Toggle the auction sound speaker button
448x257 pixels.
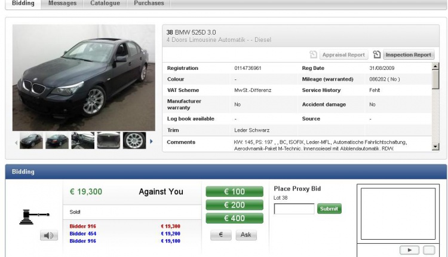point(49,236)
